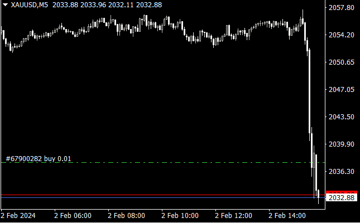Screen dimensions: 360x223
Task: Click the red horizontal price line
Action: 163,195
